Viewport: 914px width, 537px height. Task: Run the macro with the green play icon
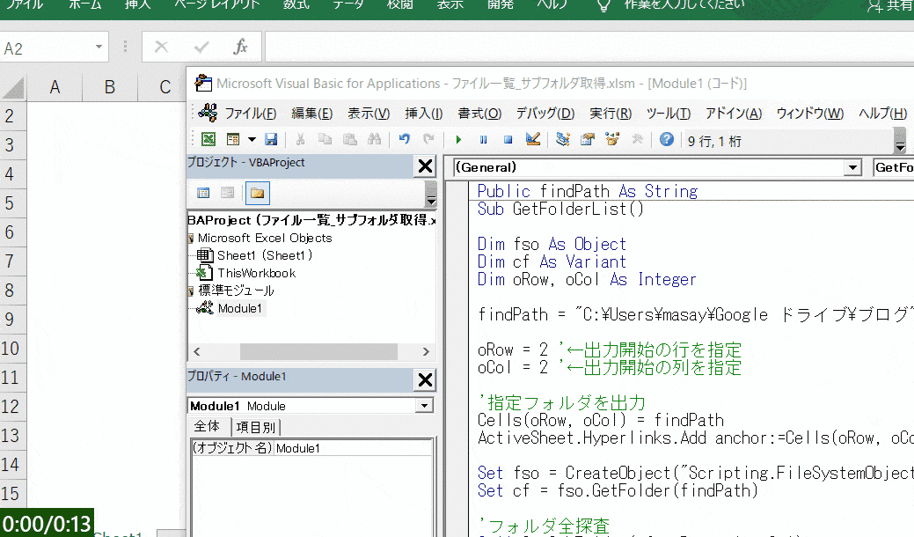point(458,139)
